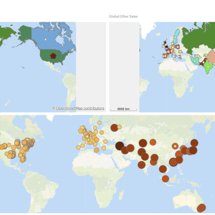Screen dimensions: 215x215
Task: Click the 5000 km scale bar
Action: [123, 109]
